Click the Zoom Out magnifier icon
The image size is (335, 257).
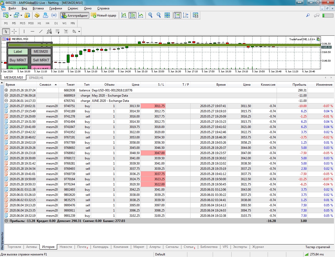(159, 15)
